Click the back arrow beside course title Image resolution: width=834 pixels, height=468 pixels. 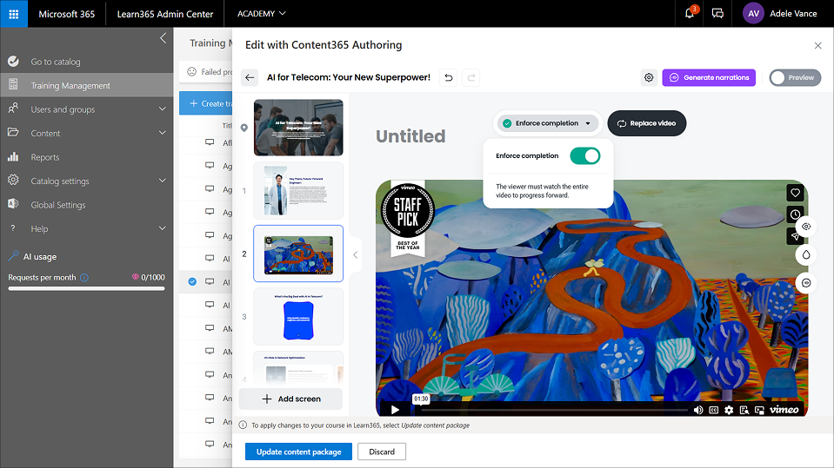[250, 77]
